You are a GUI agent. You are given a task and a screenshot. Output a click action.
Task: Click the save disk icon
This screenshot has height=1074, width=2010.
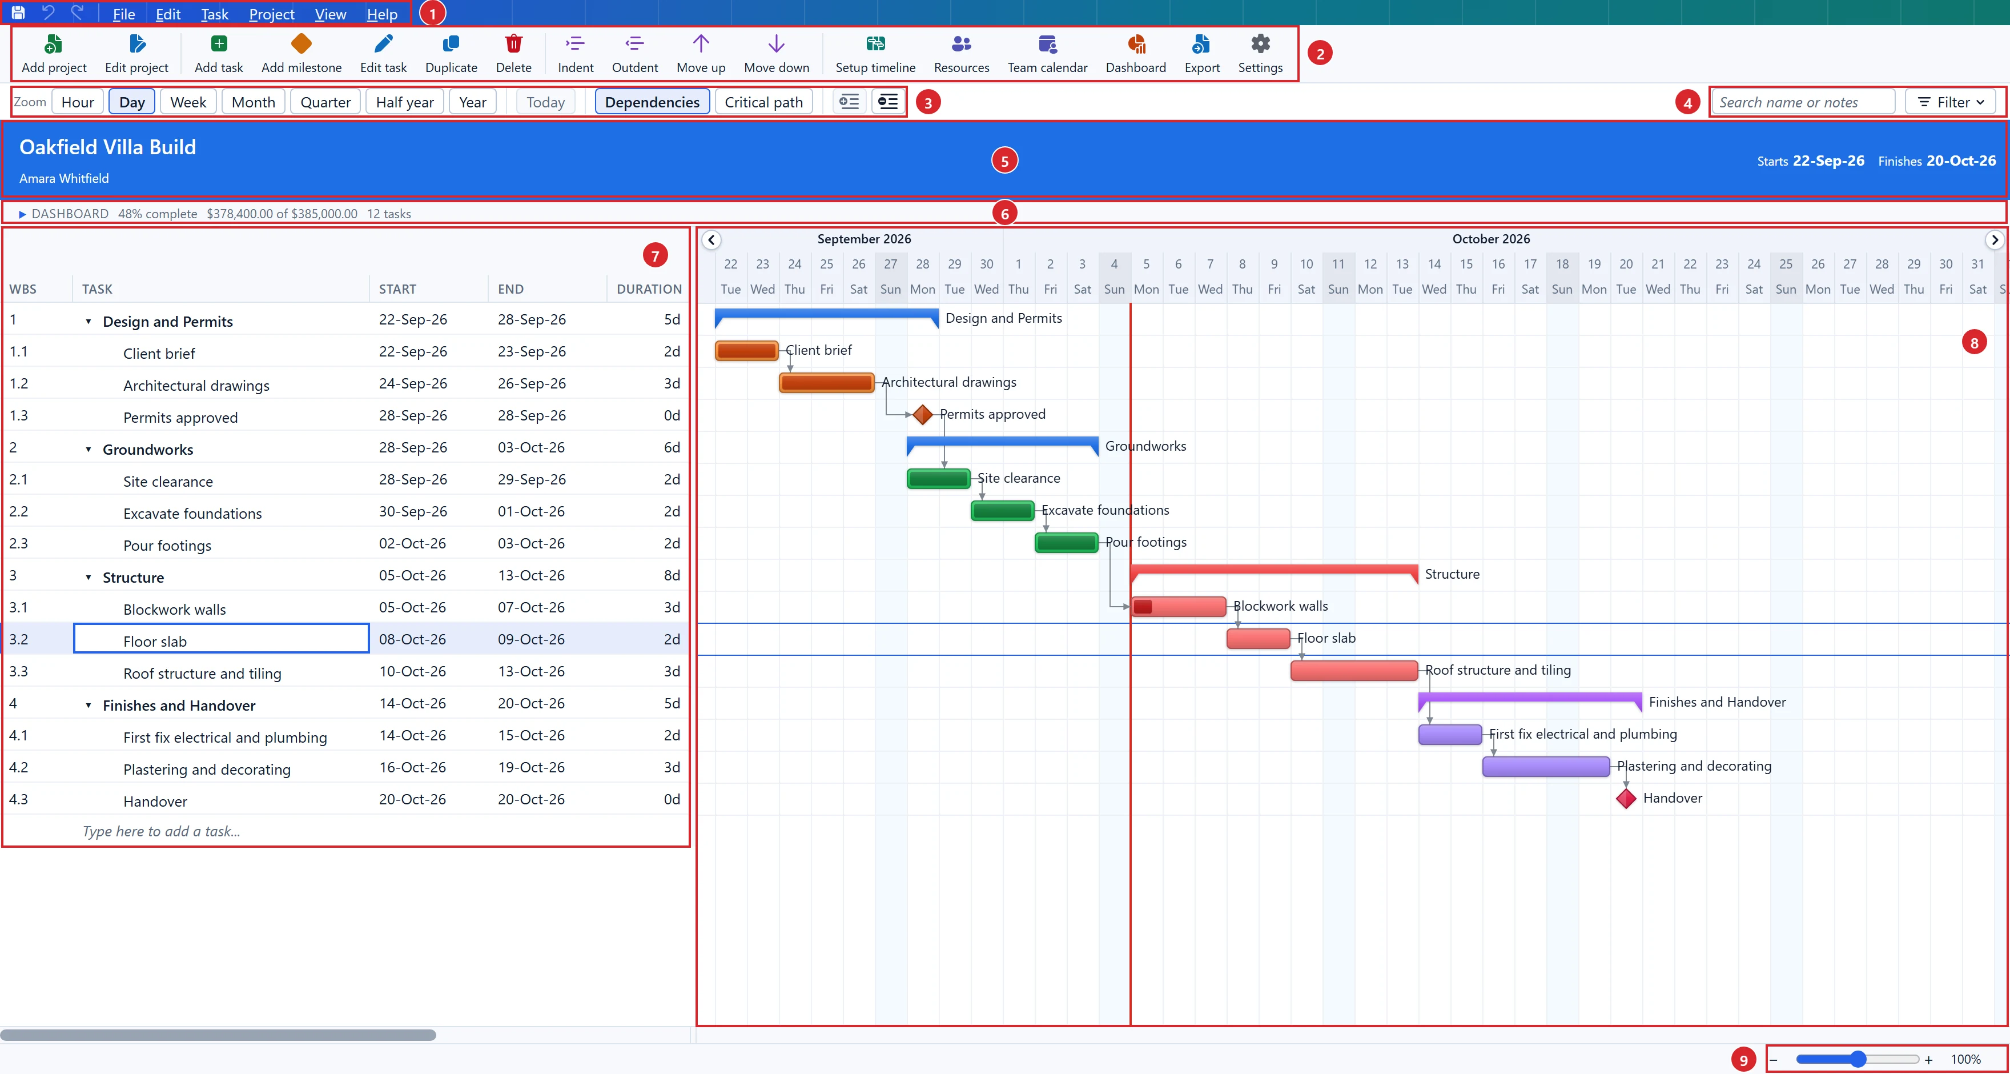[x=18, y=13]
